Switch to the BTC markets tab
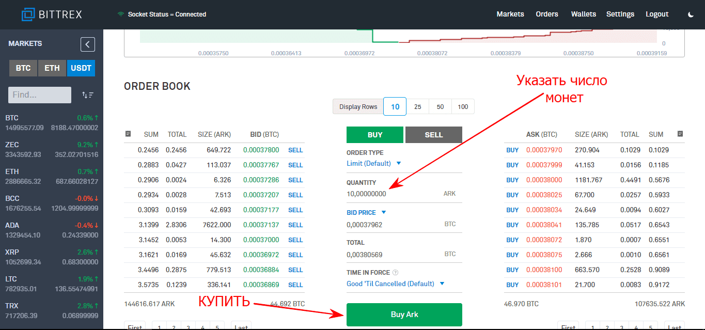This screenshot has width=705, height=330. click(x=23, y=68)
